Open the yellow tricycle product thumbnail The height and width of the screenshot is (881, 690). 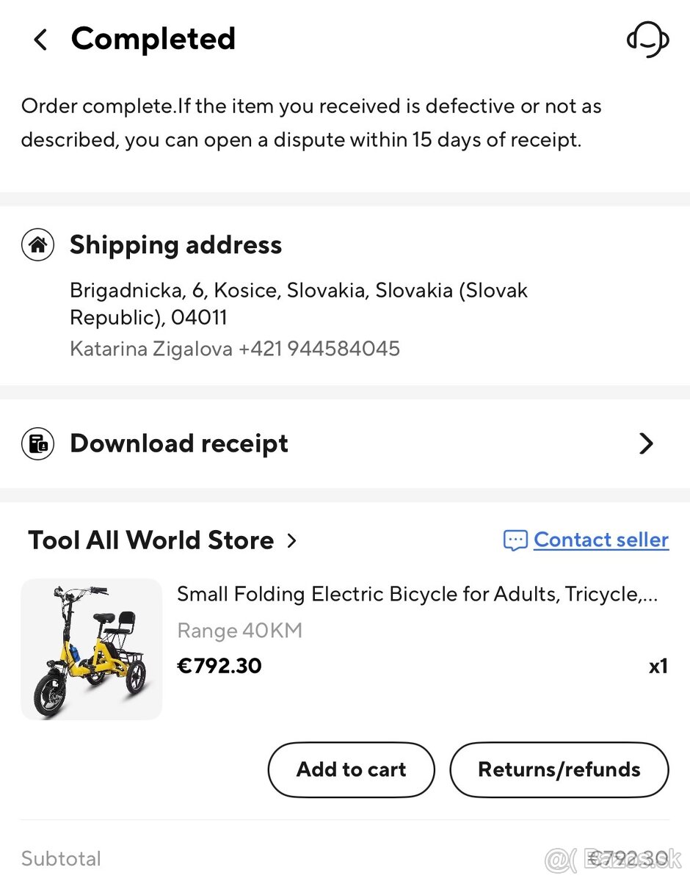(91, 649)
